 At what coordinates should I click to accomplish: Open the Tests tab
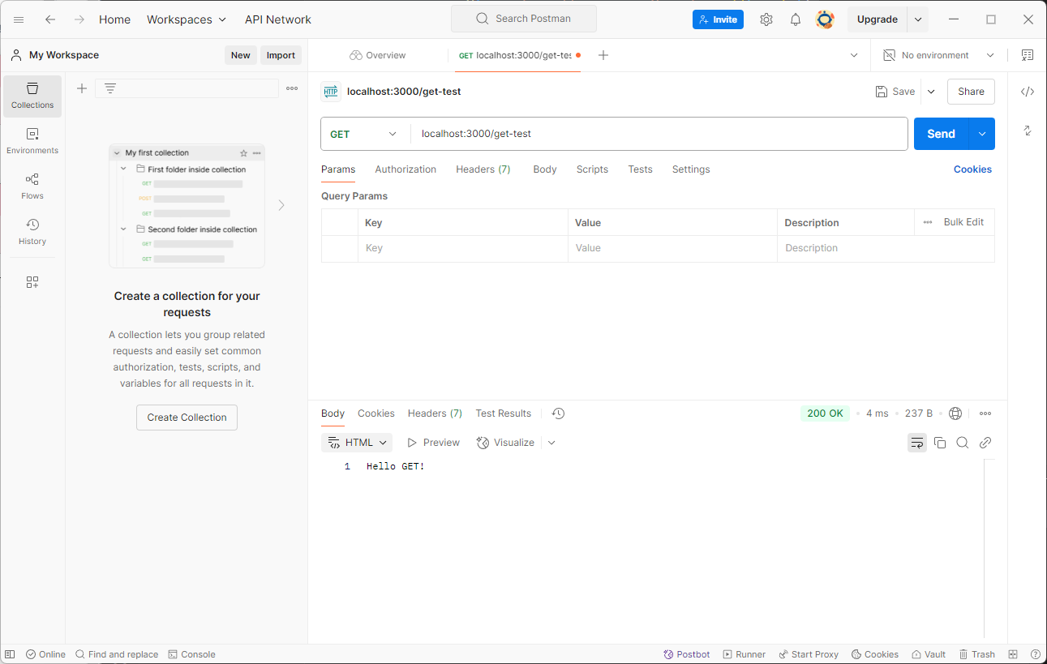coord(640,169)
